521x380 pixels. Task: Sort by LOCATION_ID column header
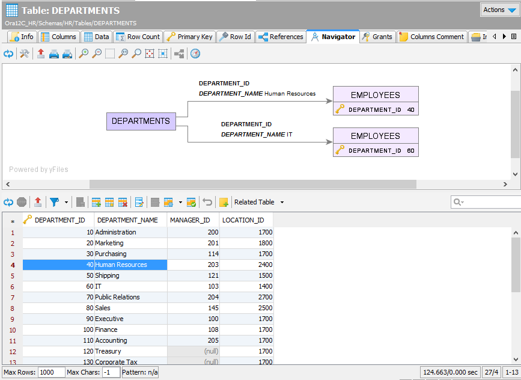(246, 220)
